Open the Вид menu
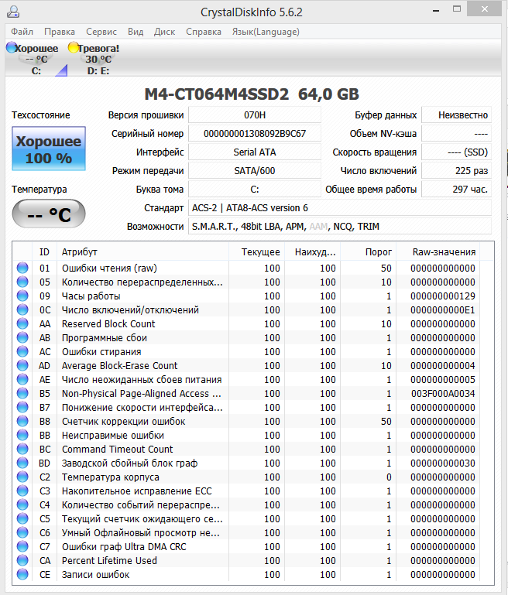This screenshot has height=595, width=508. [x=136, y=32]
